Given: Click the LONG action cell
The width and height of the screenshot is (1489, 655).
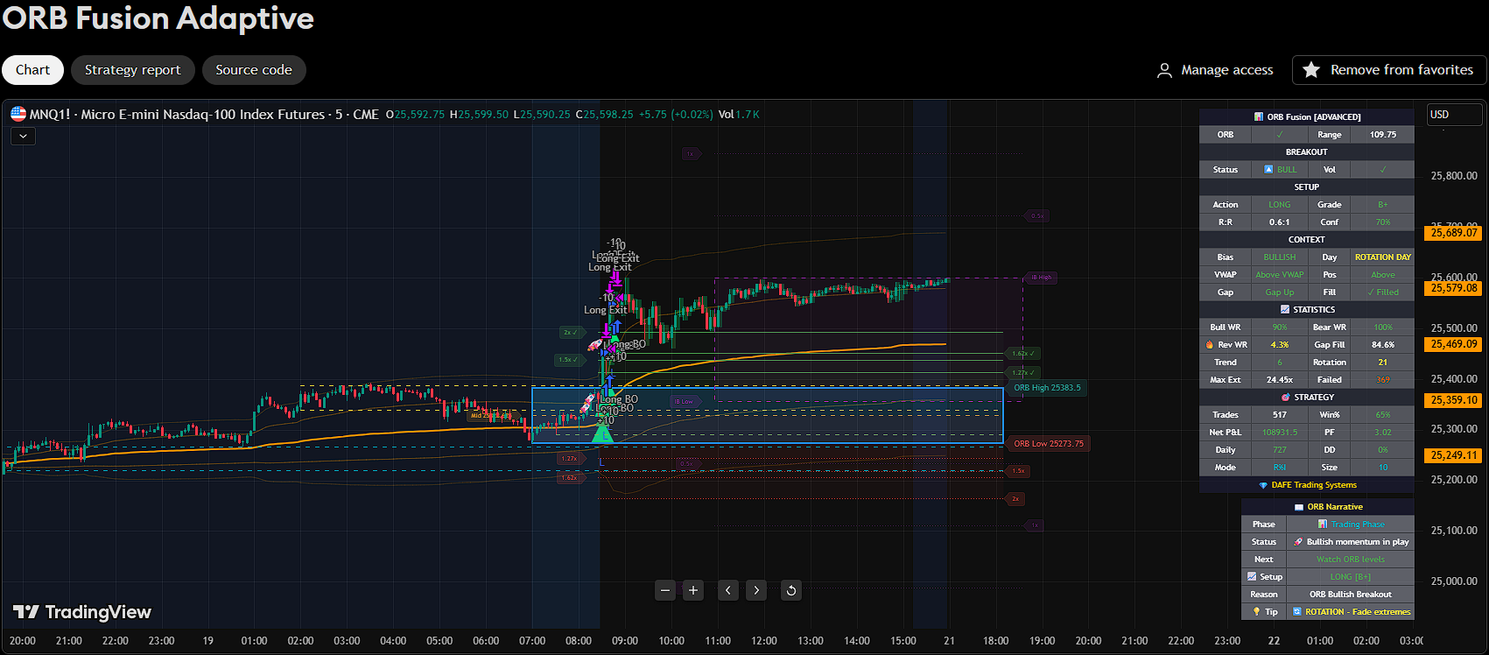Looking at the screenshot, I should (1280, 205).
